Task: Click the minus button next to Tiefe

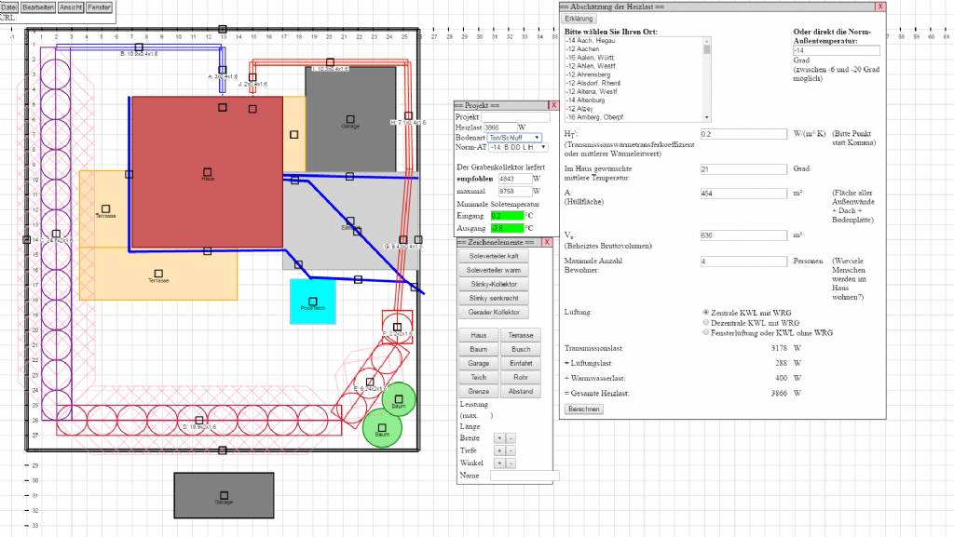Action: point(511,450)
